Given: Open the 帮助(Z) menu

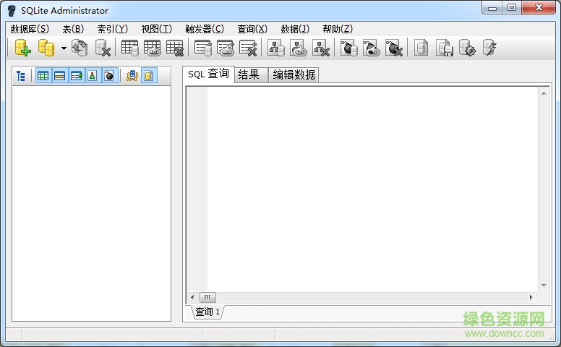Looking at the screenshot, I should (x=338, y=29).
